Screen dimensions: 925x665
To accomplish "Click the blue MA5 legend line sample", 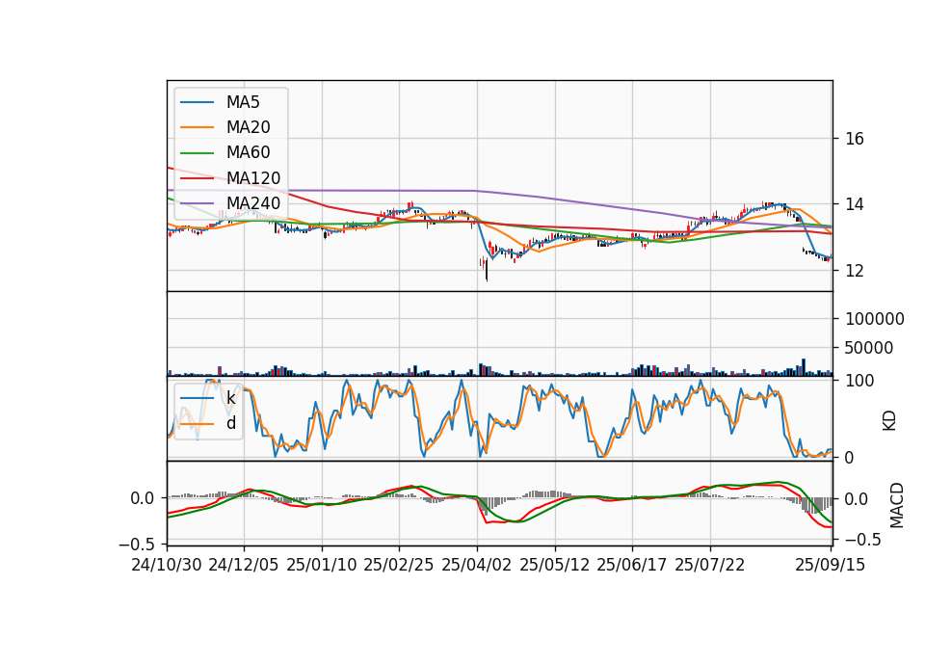I will pos(197,102).
